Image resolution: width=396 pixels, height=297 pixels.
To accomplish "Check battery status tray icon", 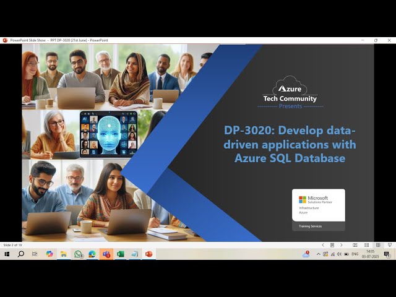I will (346, 254).
